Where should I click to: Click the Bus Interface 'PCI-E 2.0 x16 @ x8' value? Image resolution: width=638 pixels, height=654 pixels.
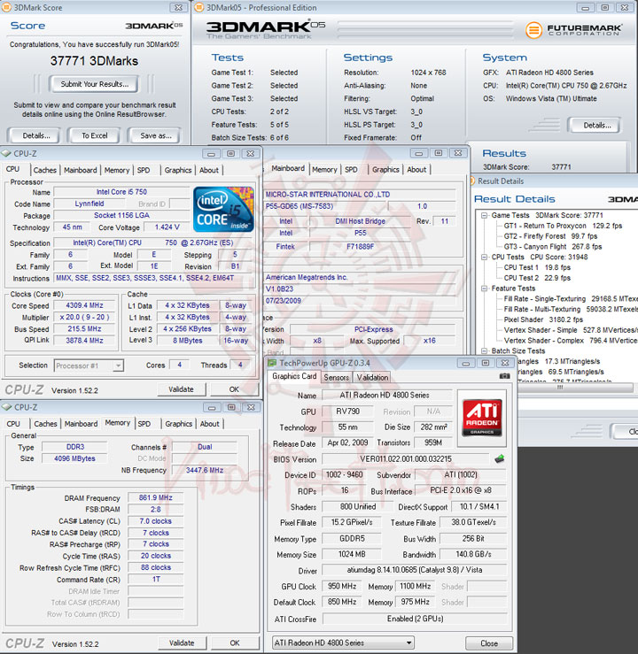[x=461, y=490]
